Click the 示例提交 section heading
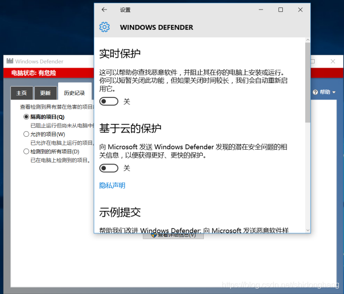 [x=120, y=212]
